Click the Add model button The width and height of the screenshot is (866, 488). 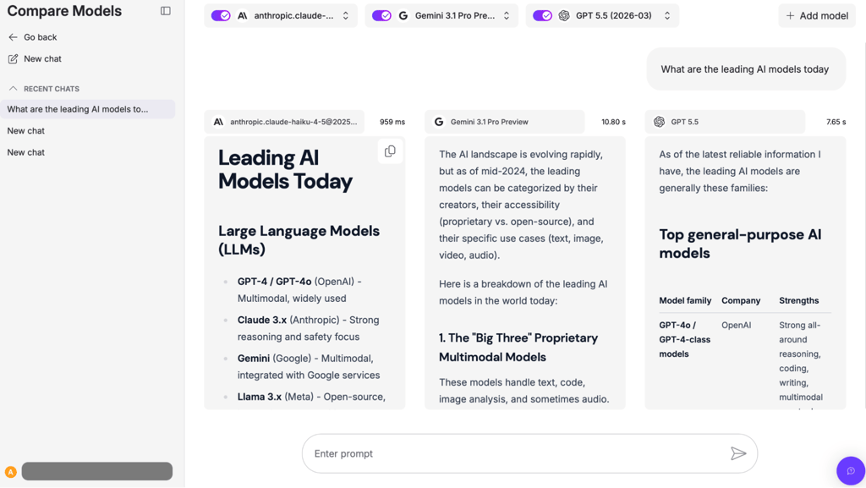click(x=817, y=15)
